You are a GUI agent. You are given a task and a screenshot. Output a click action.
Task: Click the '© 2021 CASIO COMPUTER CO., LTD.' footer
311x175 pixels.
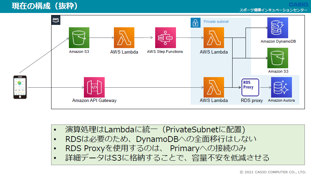pos(273,172)
